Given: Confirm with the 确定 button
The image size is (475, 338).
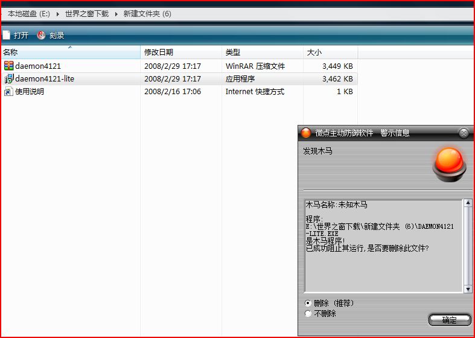Looking at the screenshot, I should tap(450, 320).
